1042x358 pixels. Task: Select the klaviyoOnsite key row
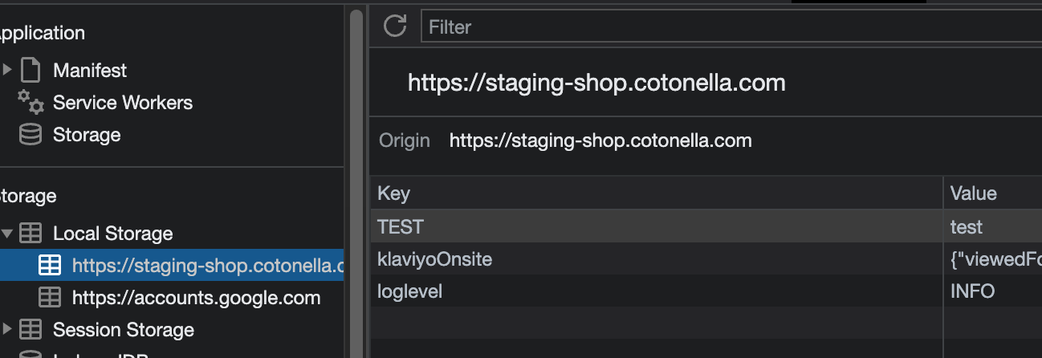[655, 259]
